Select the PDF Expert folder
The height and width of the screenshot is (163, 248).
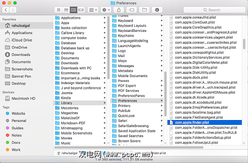point(137,86)
